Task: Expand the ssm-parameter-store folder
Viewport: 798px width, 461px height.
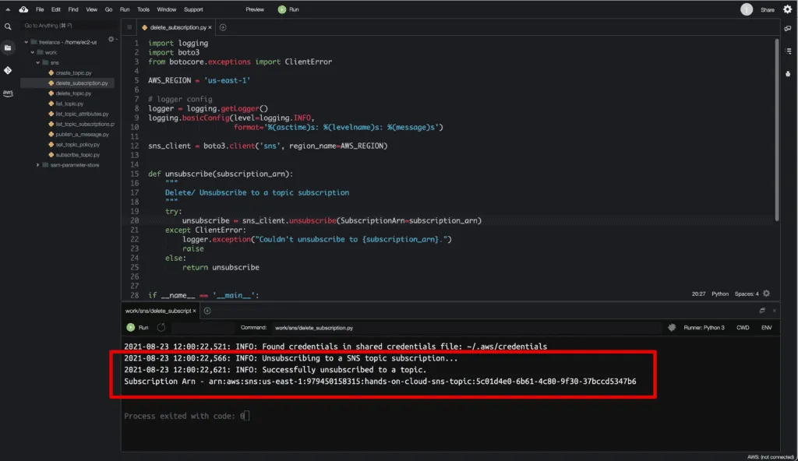Action: click(x=38, y=164)
